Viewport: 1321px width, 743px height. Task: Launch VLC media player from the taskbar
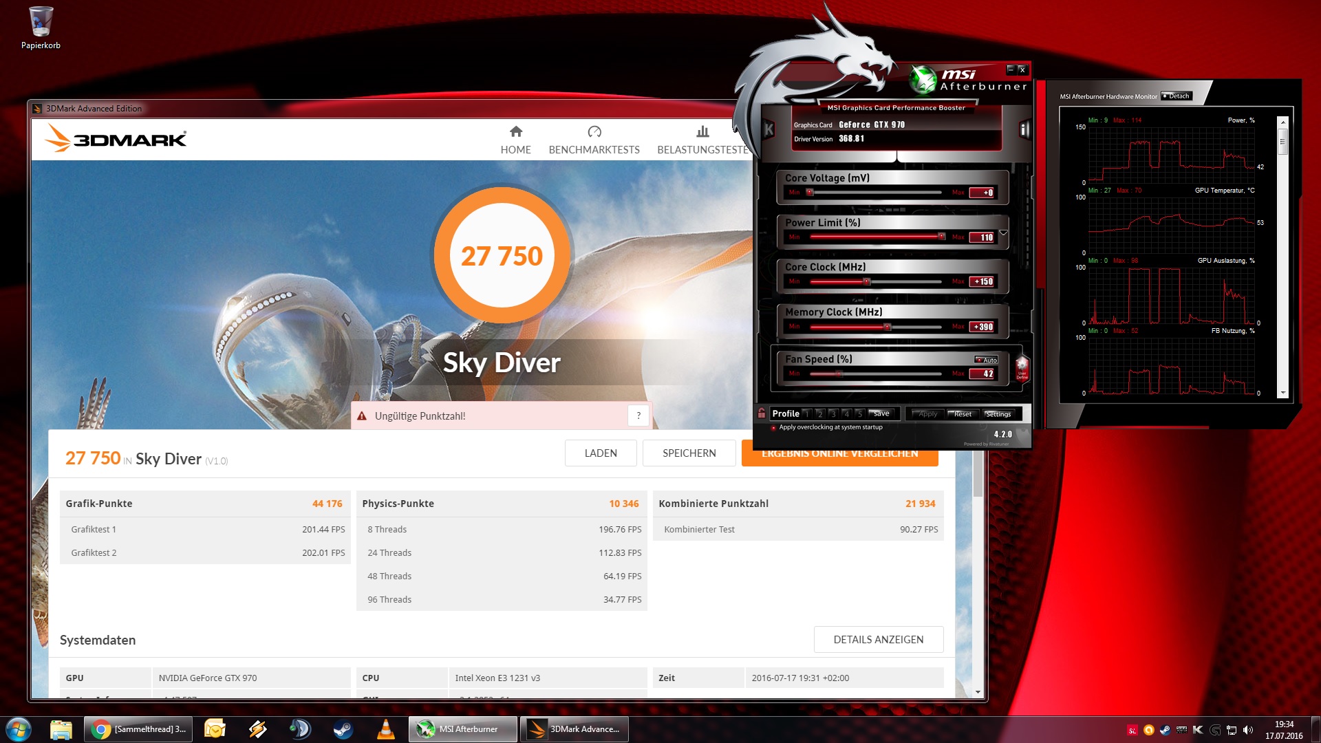point(386,729)
